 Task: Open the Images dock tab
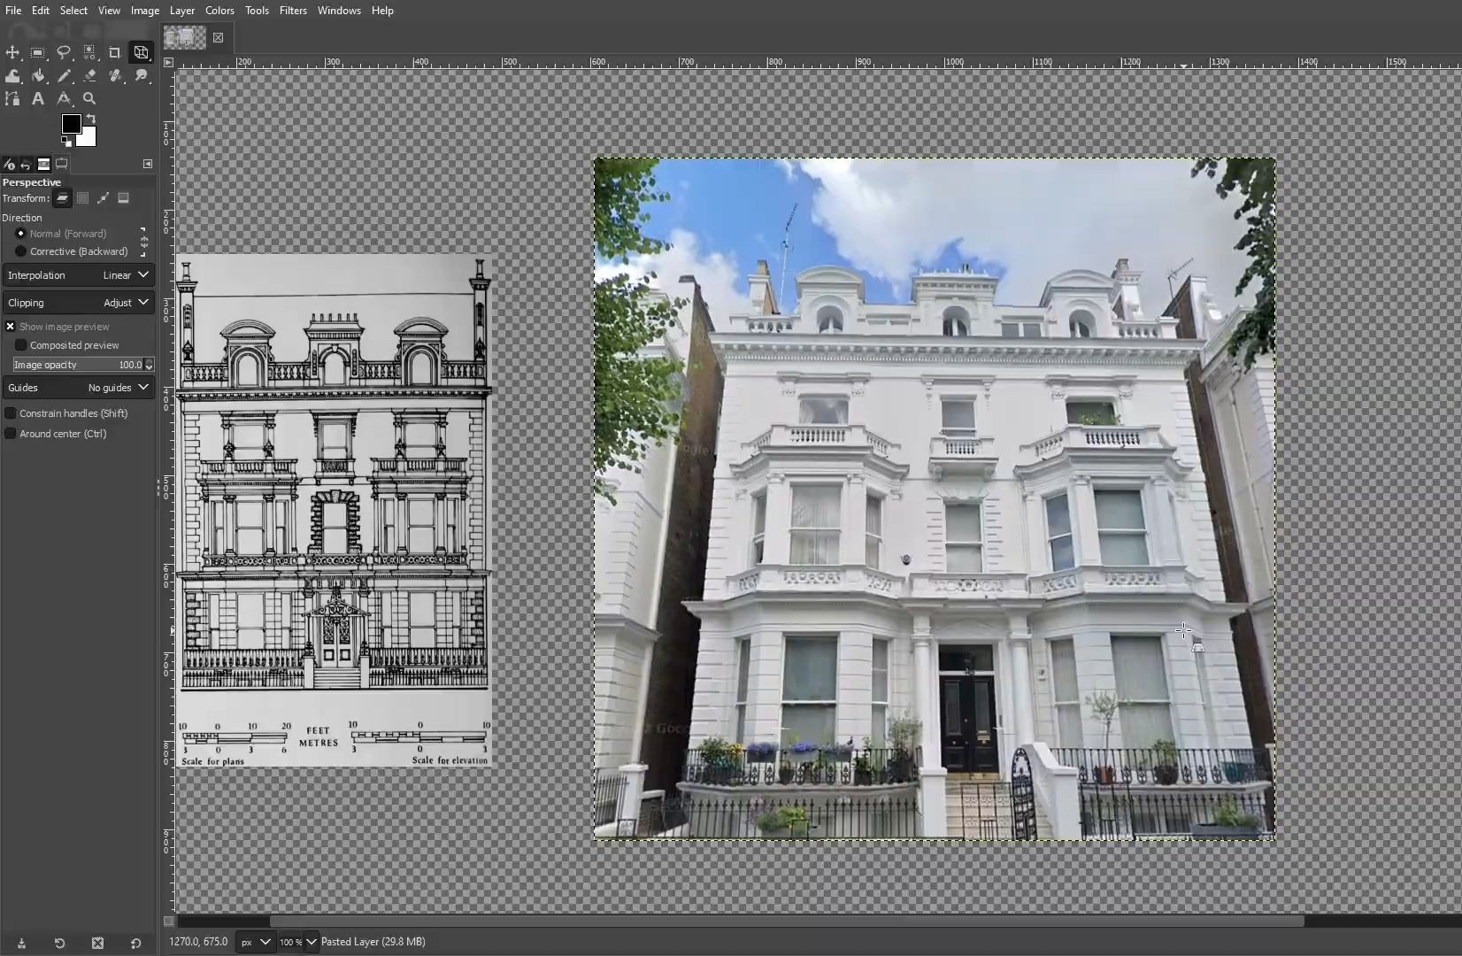coord(43,164)
